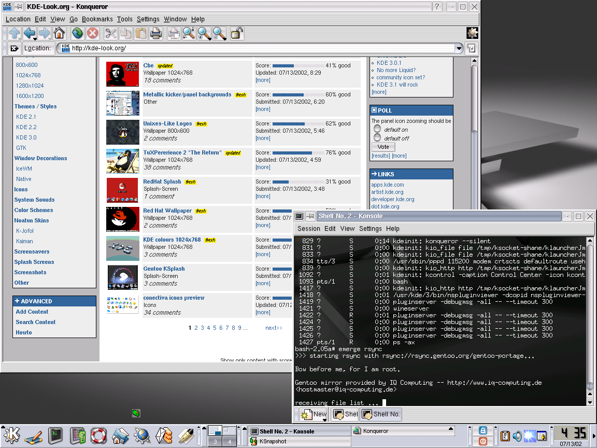The image size is (597, 448).
Task: Toggle sticky pin on Konsole window
Action: click(310, 216)
